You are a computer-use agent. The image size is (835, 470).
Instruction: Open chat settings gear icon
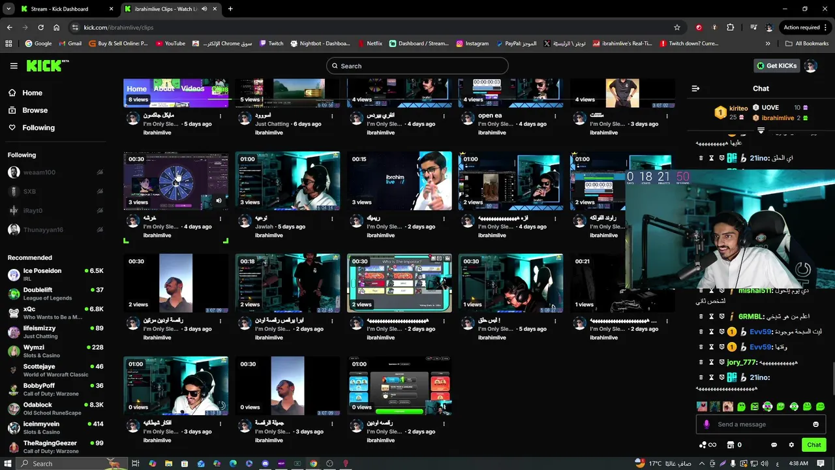pos(791,445)
